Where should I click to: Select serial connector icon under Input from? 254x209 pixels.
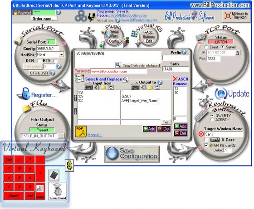(97, 87)
